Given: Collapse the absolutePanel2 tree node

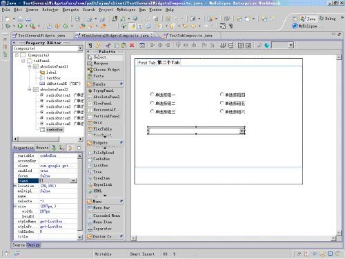Looking at the screenshot, I should [x=30, y=89].
